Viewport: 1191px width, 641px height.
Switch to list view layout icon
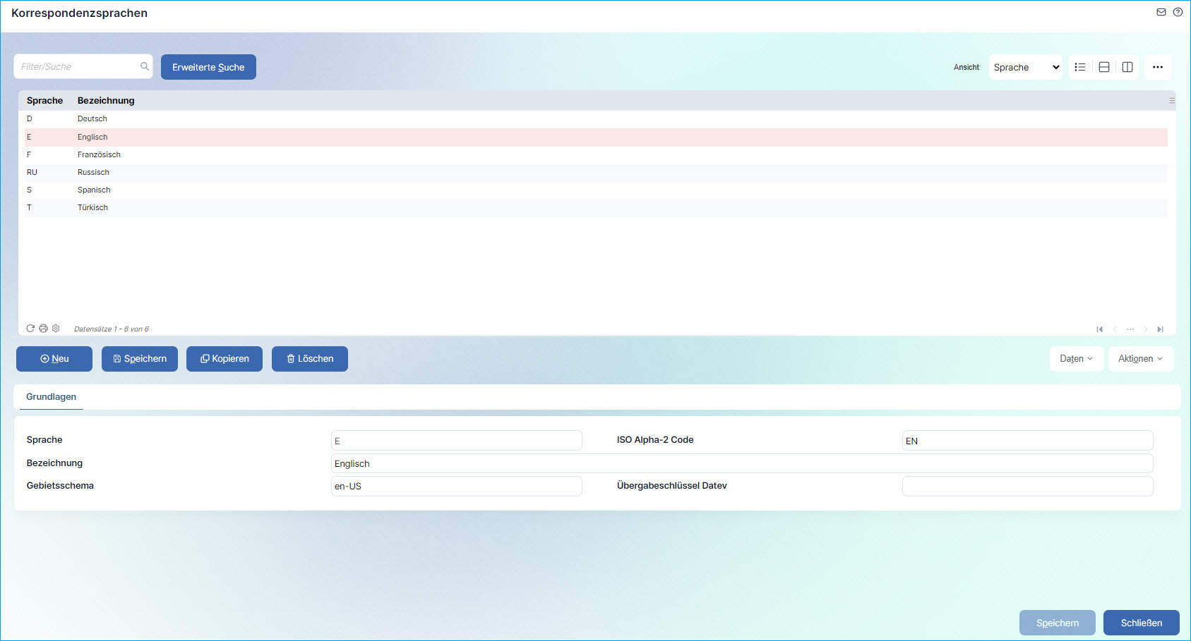(1080, 67)
